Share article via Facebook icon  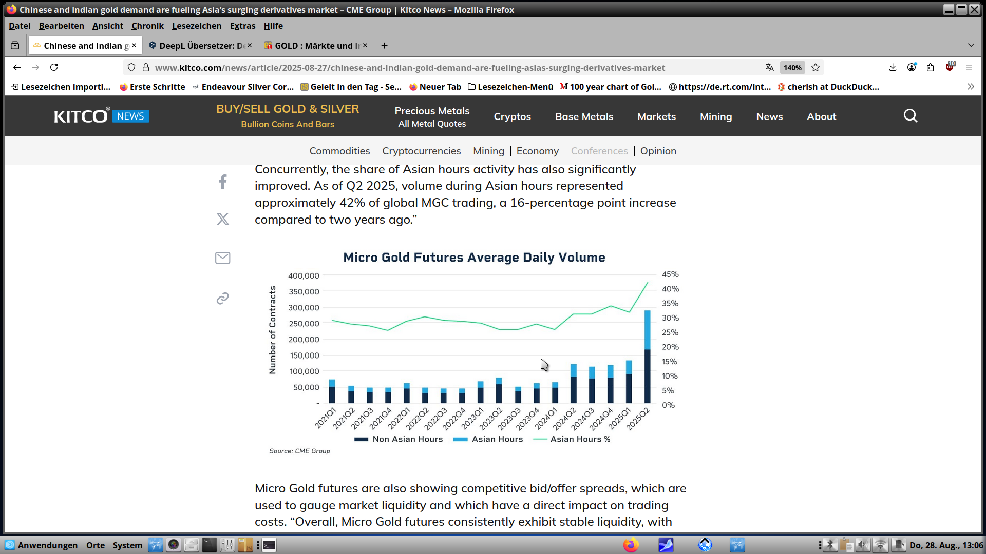[x=222, y=182]
